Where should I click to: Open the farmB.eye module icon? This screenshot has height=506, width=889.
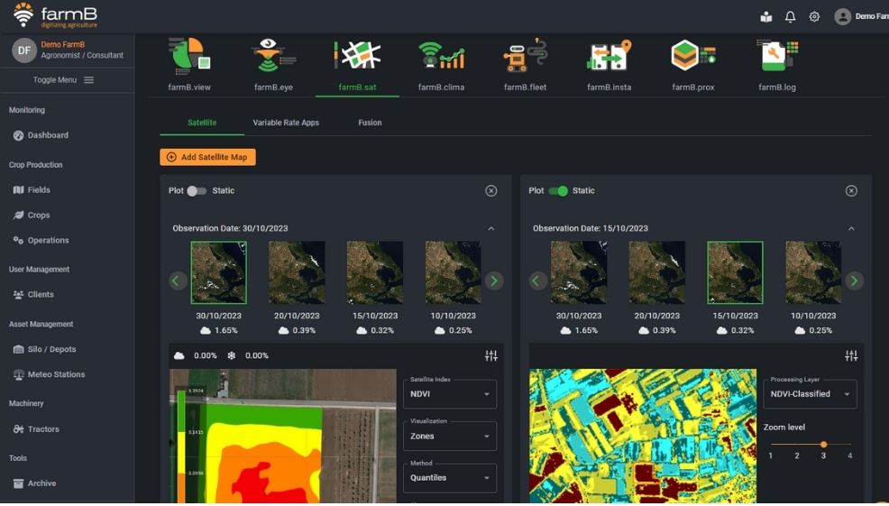click(273, 56)
